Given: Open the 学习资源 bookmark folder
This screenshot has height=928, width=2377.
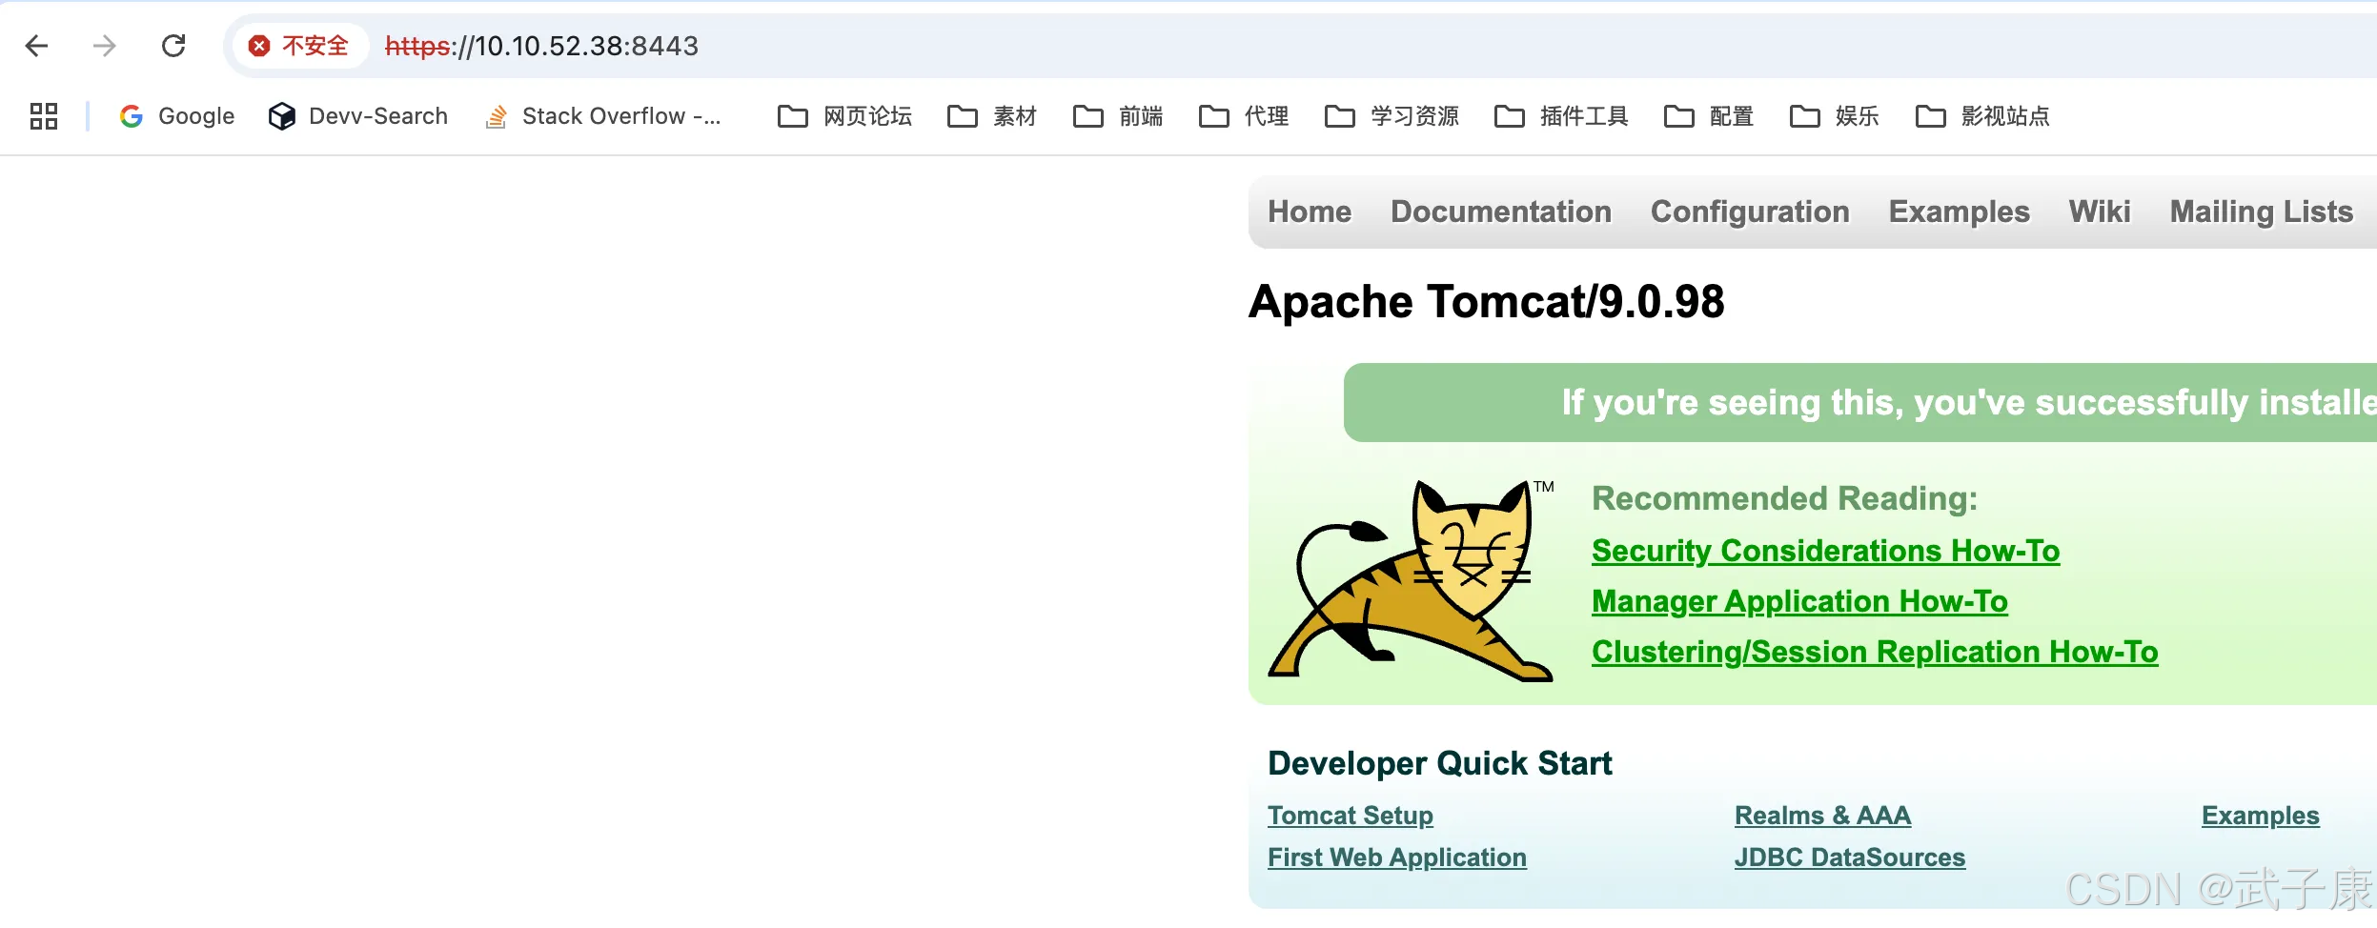Looking at the screenshot, I should coord(1392,116).
